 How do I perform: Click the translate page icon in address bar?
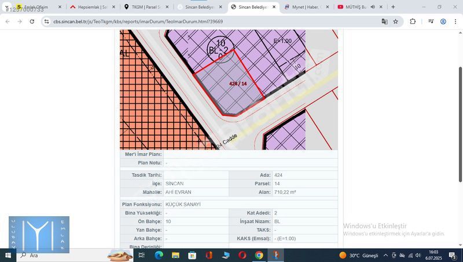coord(384,21)
